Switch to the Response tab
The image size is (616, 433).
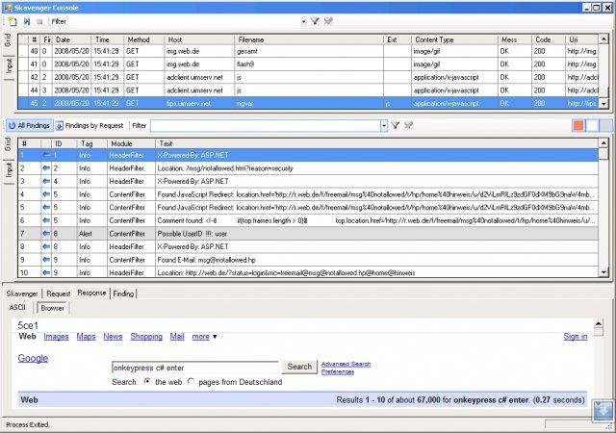[91, 293]
